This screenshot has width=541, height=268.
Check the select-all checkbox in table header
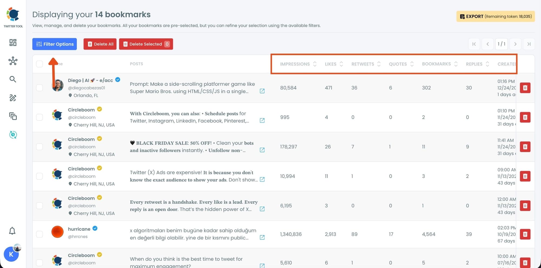tap(39, 64)
